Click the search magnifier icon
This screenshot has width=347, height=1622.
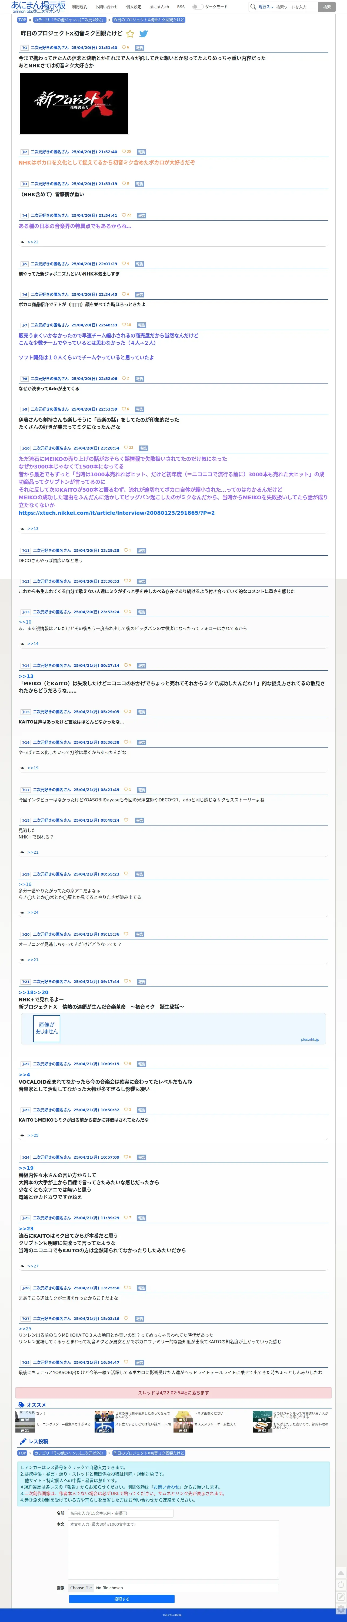pos(253,7)
